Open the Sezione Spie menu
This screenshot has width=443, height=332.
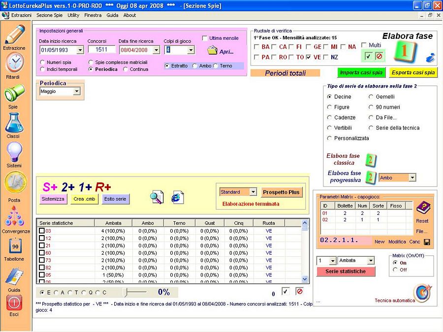pos(49,15)
